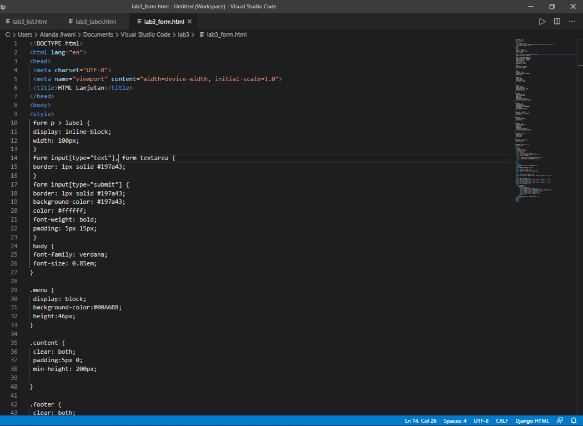Click font-family: verdana; line
The width and height of the screenshot is (583, 426).
pyautogui.click(x=71, y=254)
